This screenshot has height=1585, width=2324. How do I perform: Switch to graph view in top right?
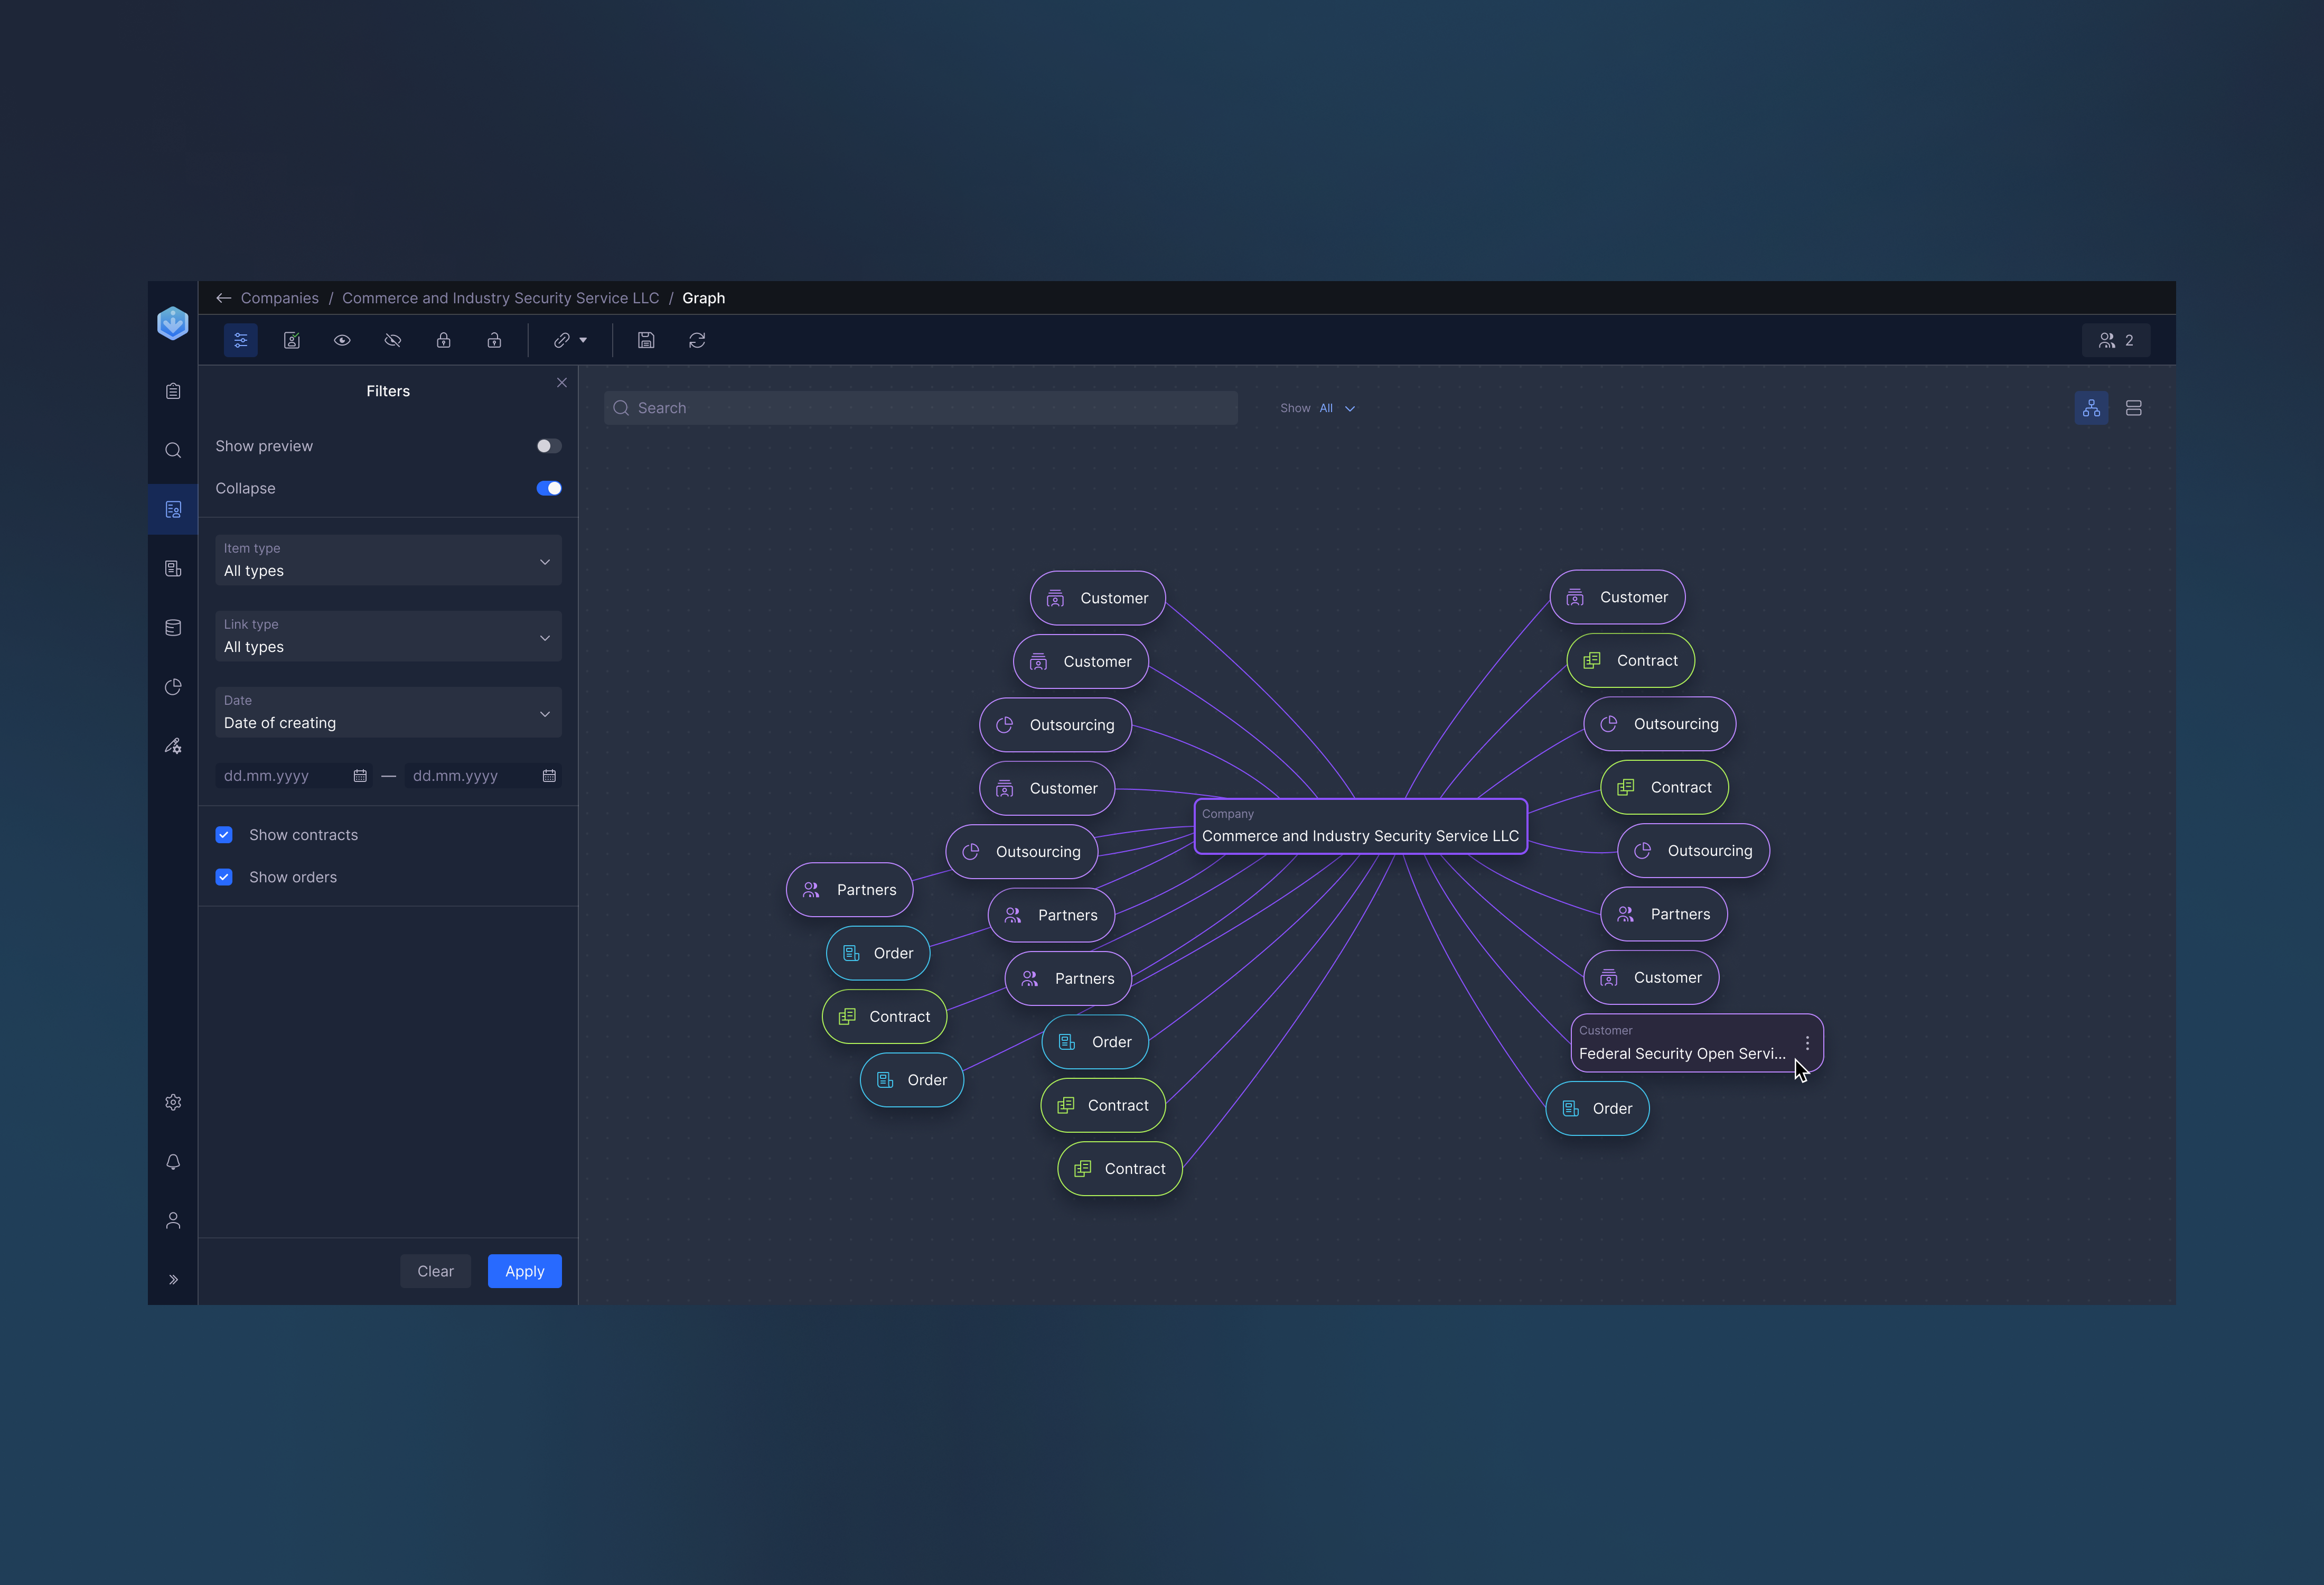(x=2091, y=408)
